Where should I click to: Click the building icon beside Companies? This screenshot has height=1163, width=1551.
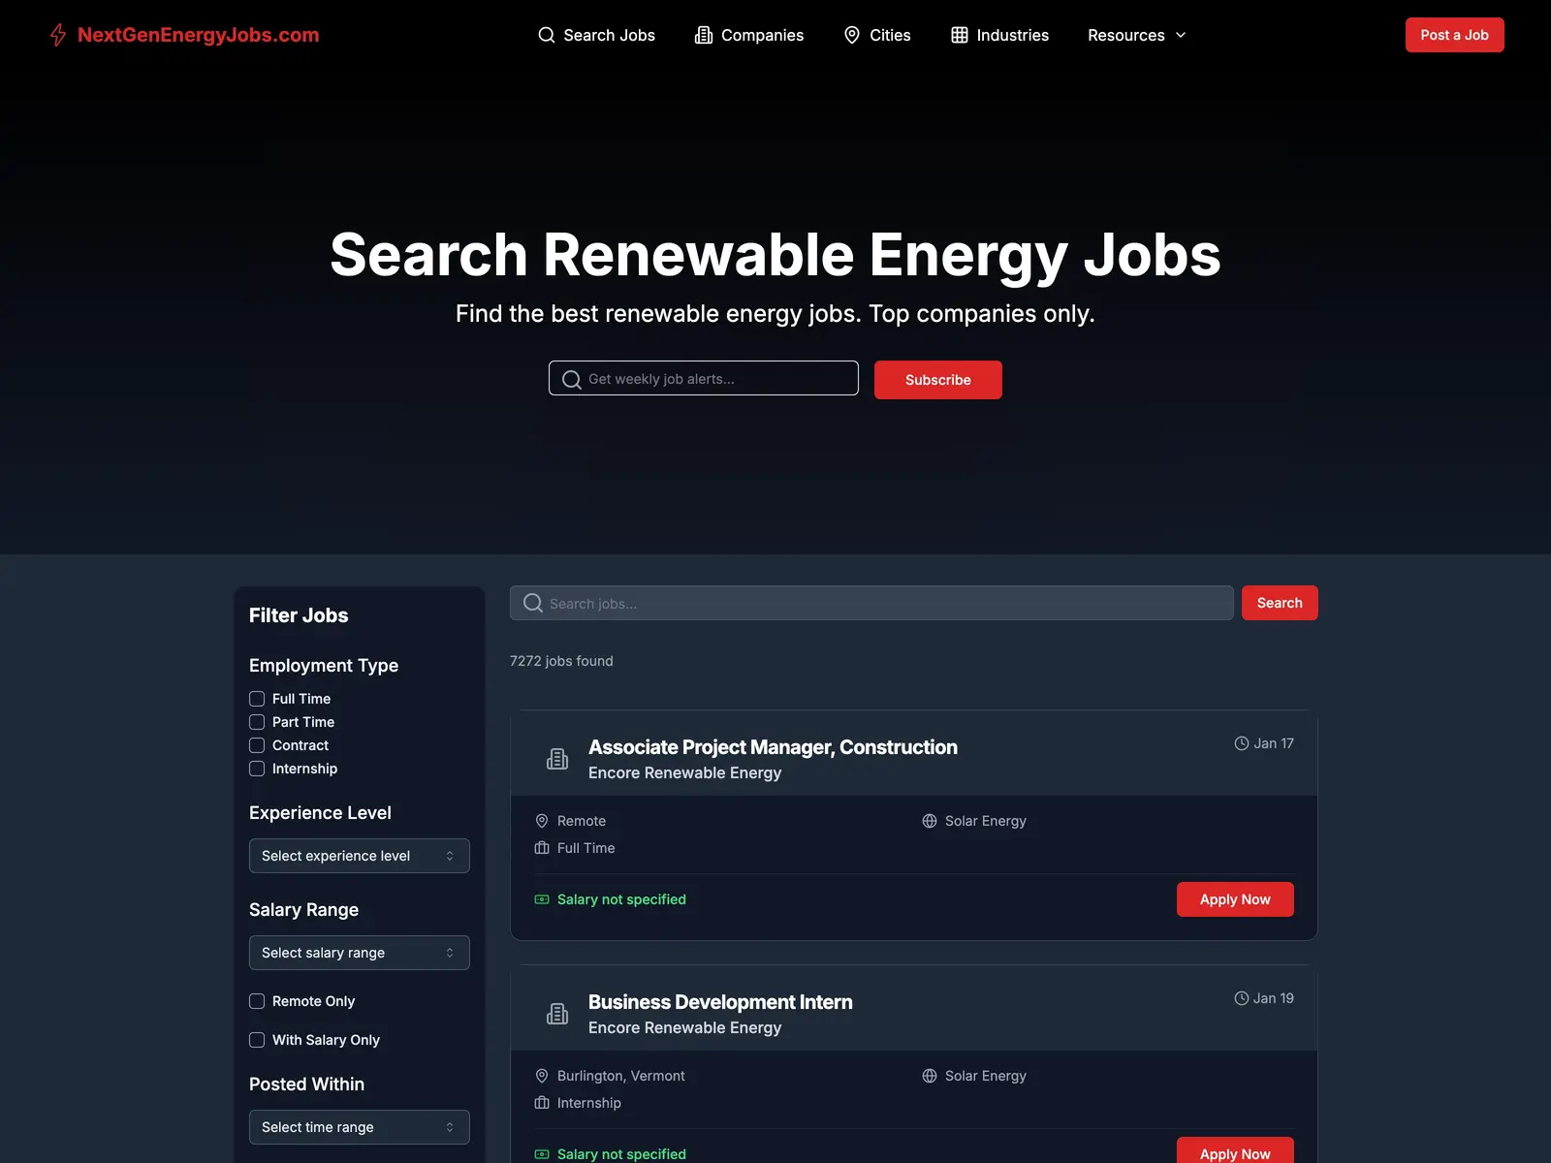coord(704,35)
